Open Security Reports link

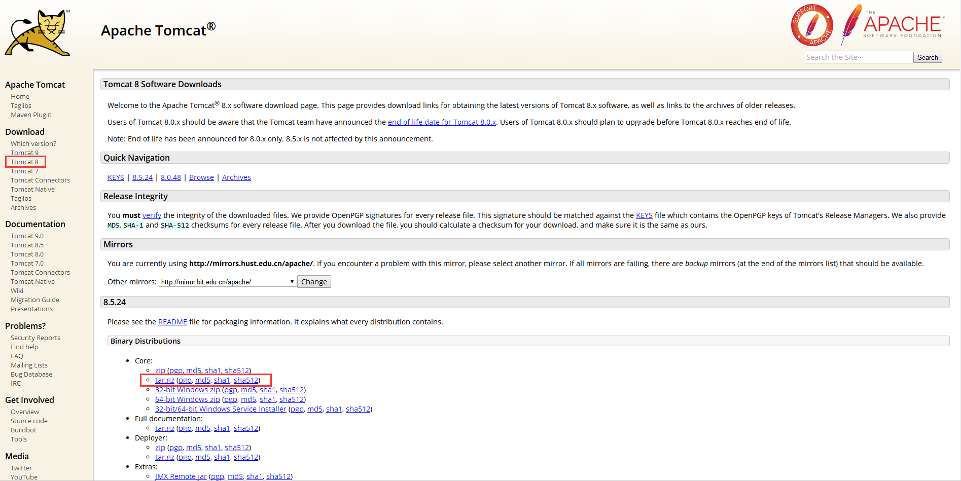pyautogui.click(x=35, y=338)
